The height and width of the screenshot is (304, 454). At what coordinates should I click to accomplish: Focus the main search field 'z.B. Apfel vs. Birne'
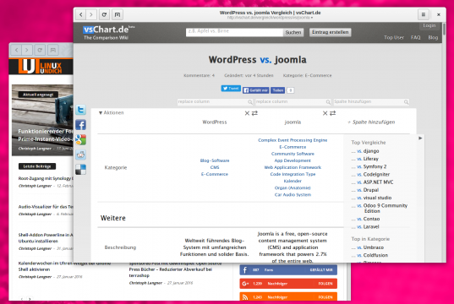click(x=234, y=32)
